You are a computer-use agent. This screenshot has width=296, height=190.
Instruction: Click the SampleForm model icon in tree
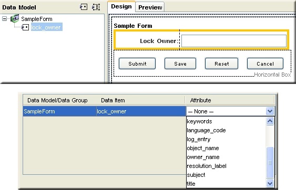(x=15, y=18)
